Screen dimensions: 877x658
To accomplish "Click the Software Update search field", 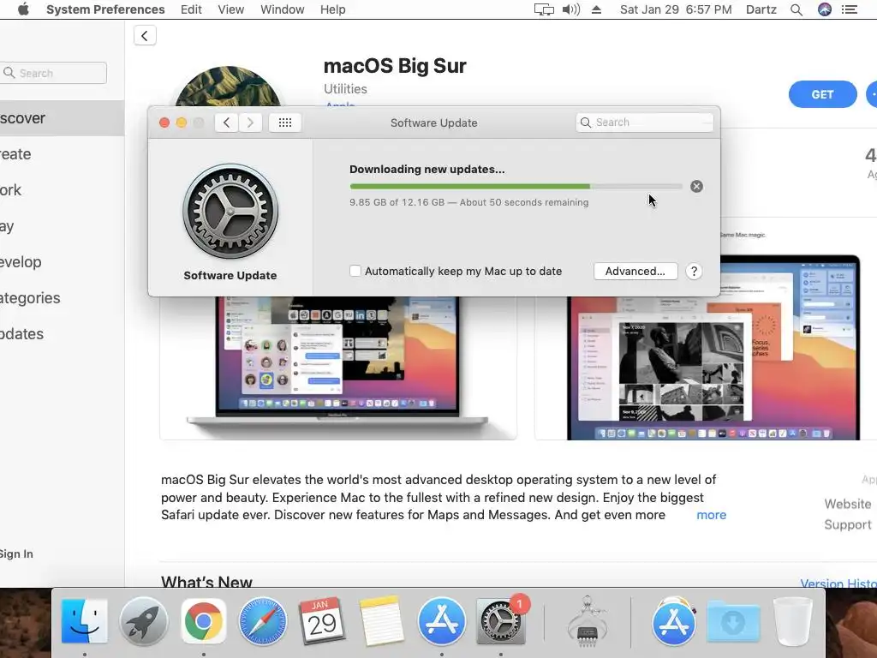I will tap(644, 123).
